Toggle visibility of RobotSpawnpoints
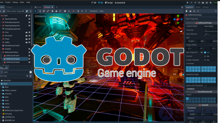This screenshot has height=123, width=220. point(29,22)
